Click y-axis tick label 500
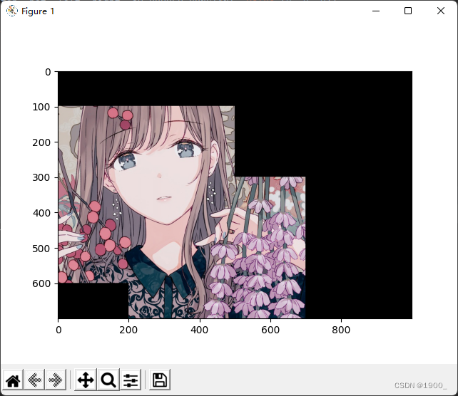458x396 pixels. (x=41, y=249)
